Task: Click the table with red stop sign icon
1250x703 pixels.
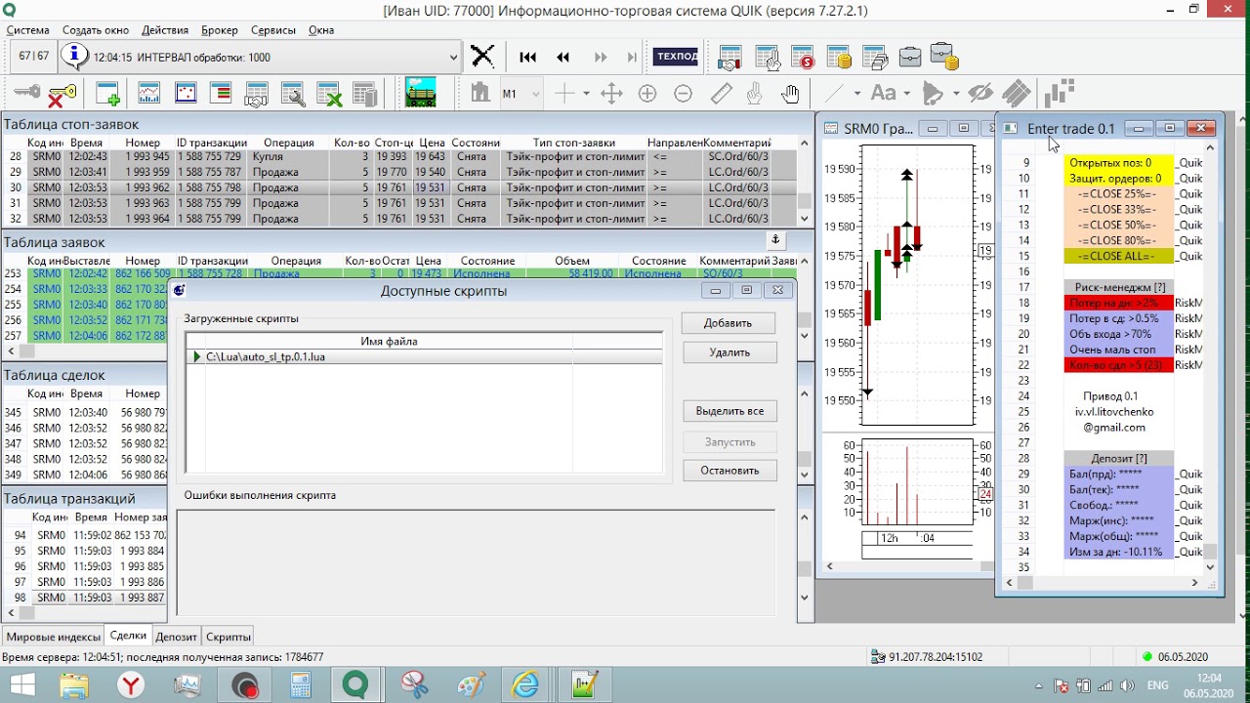Action: coord(803,57)
